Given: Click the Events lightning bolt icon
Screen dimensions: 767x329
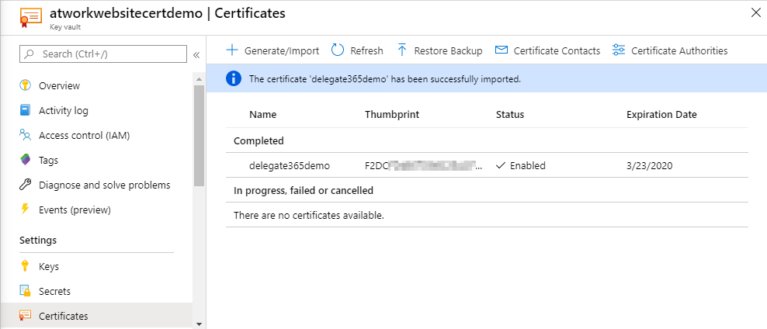Looking at the screenshot, I should [25, 210].
